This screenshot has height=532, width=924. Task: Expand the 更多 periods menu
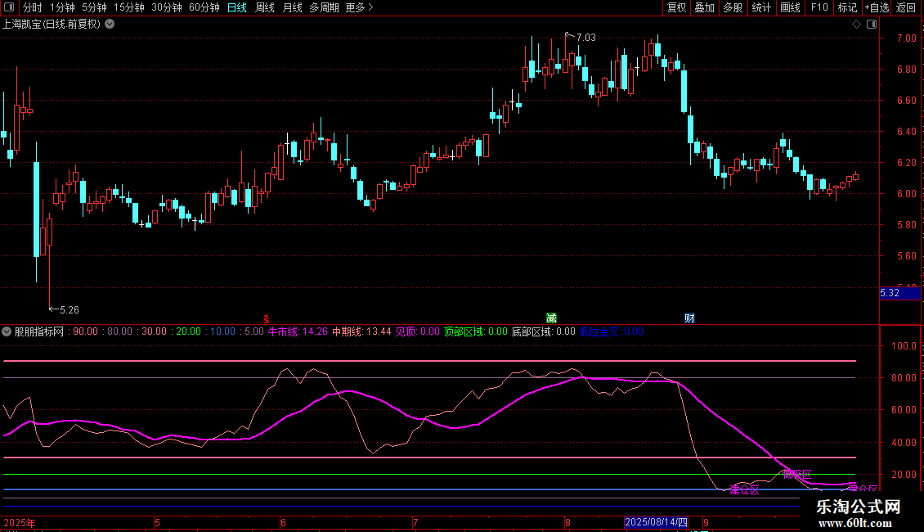click(x=358, y=7)
